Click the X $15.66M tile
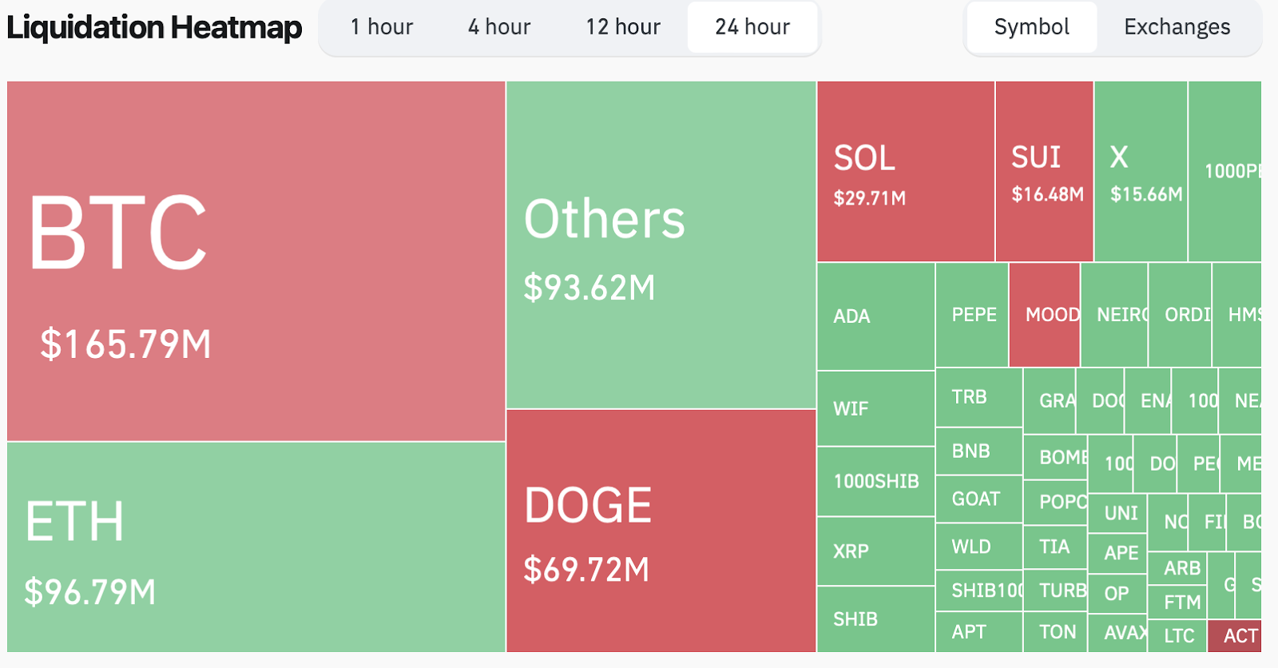The image size is (1278, 668). tap(1141, 171)
